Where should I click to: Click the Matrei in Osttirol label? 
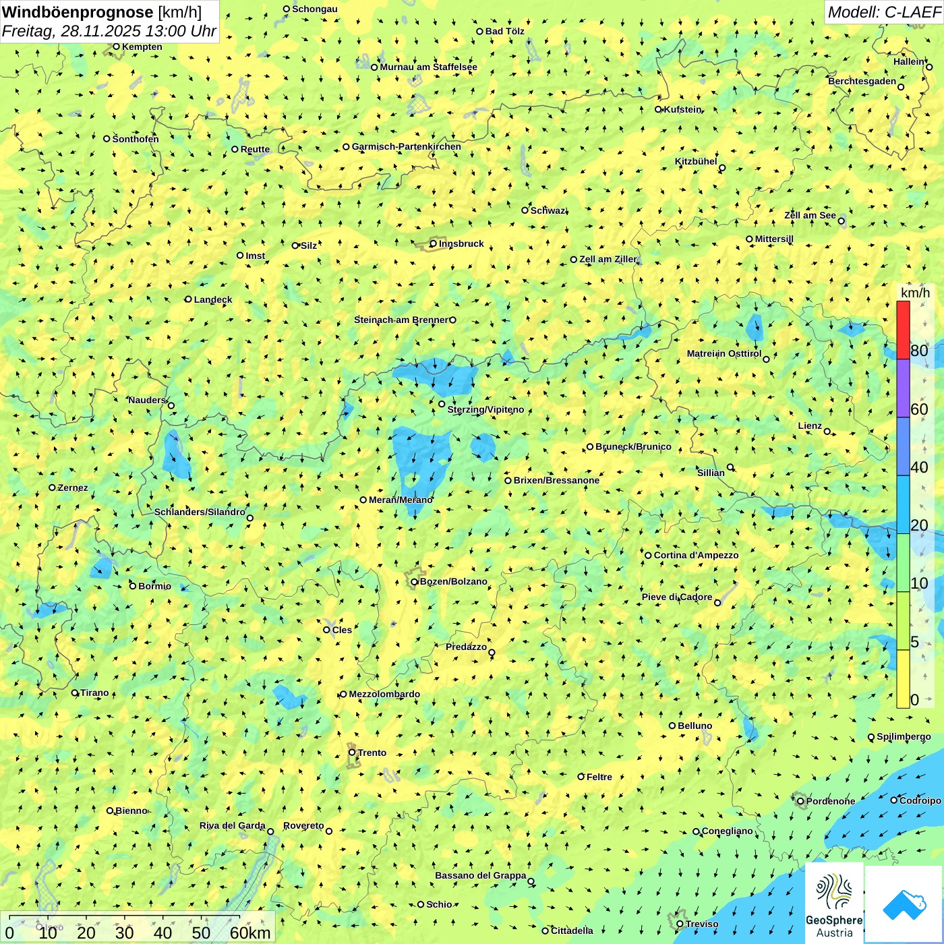pos(724,353)
